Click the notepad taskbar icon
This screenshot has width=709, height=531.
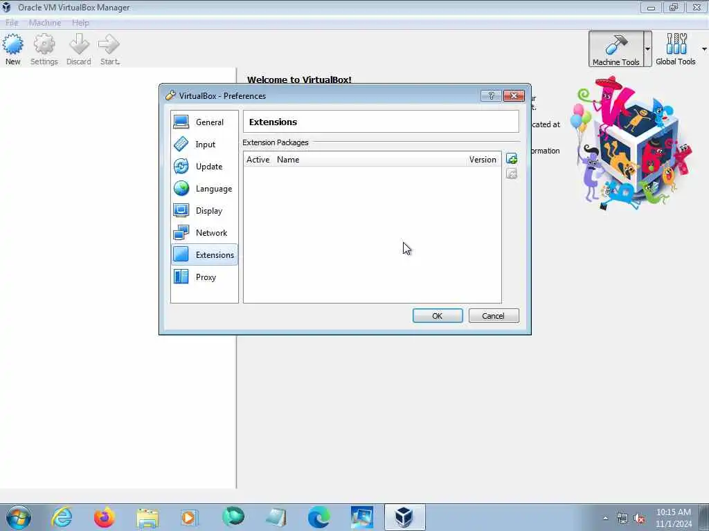(276, 517)
